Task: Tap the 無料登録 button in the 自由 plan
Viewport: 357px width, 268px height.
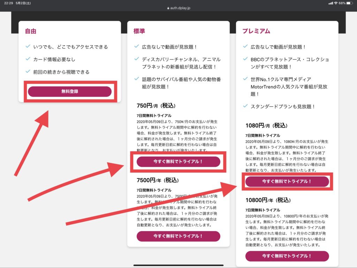Action: tap(70, 91)
